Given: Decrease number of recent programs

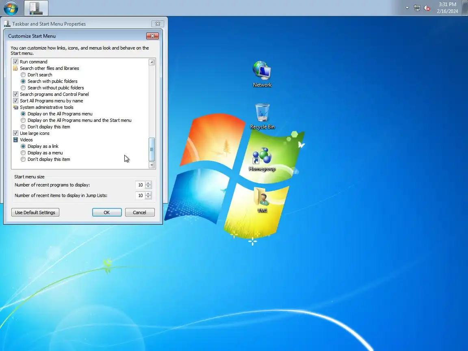Looking at the screenshot, I should point(148,187).
